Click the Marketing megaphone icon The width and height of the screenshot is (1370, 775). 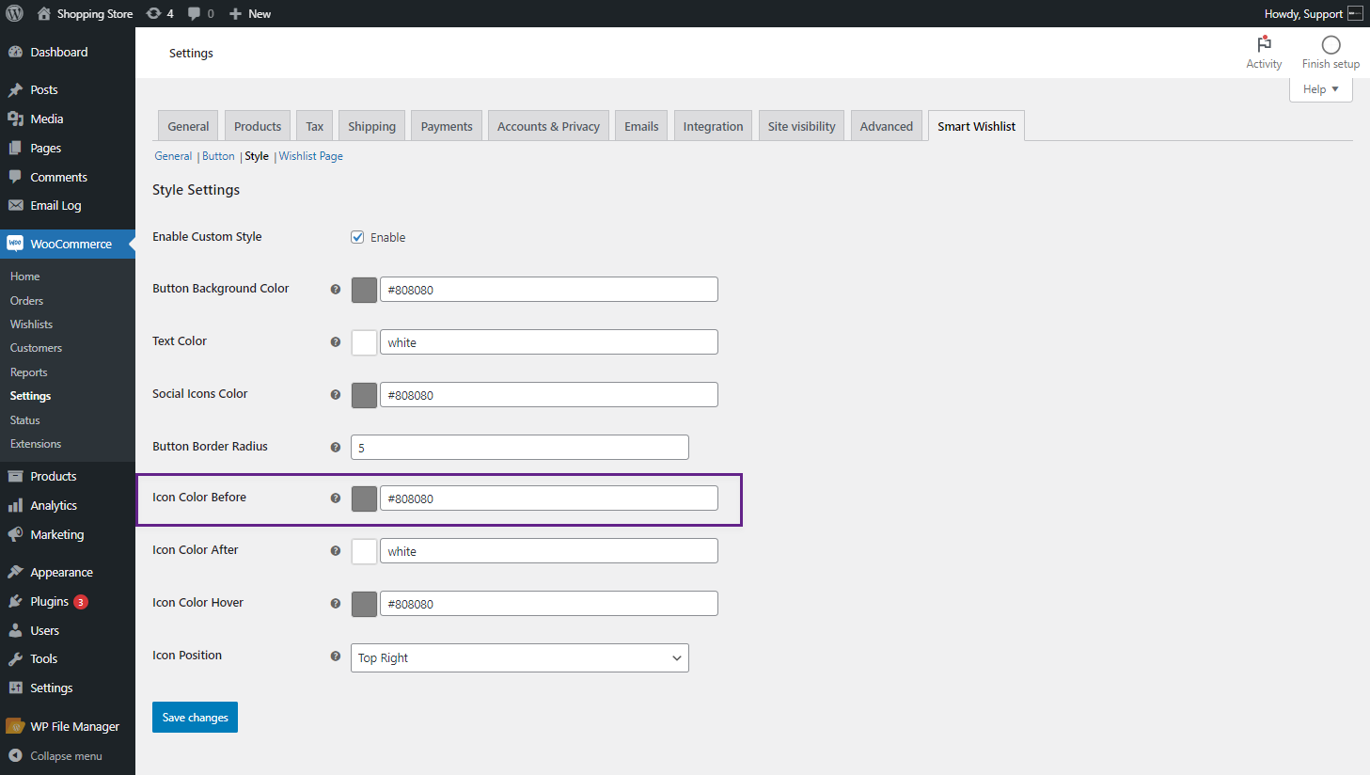coord(15,534)
